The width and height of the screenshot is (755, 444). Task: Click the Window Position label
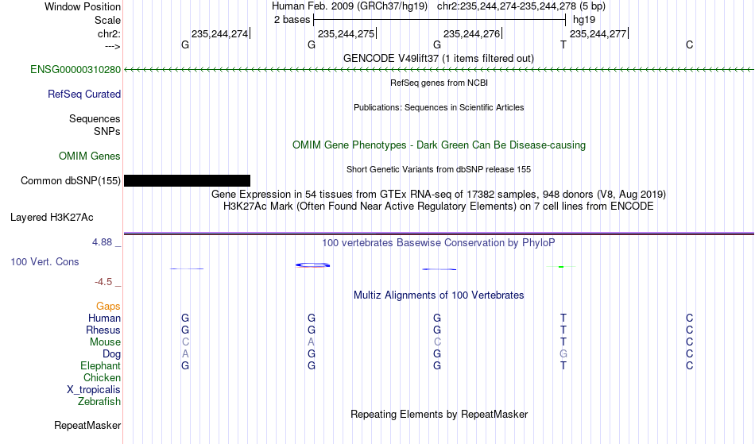(x=83, y=6)
